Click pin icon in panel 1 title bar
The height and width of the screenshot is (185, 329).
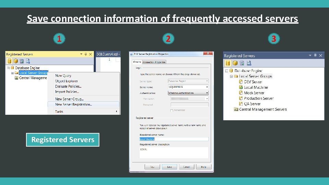pos(86,54)
